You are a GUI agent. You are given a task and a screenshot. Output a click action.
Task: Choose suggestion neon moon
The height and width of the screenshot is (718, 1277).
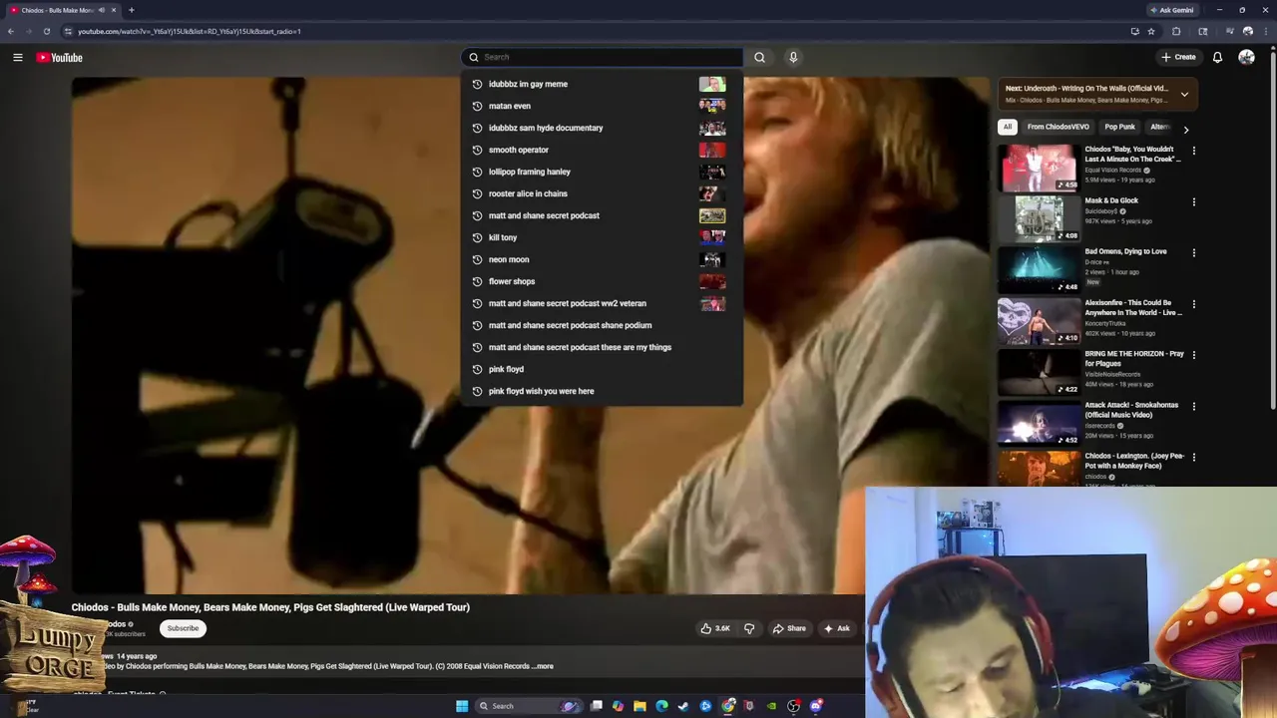coord(602,259)
